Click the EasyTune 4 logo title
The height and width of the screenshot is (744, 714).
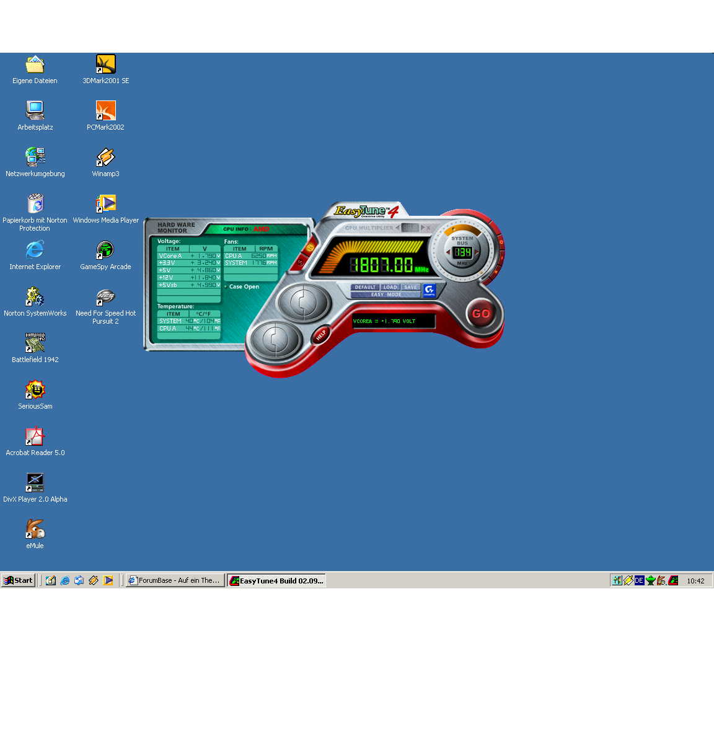pyautogui.click(x=366, y=211)
